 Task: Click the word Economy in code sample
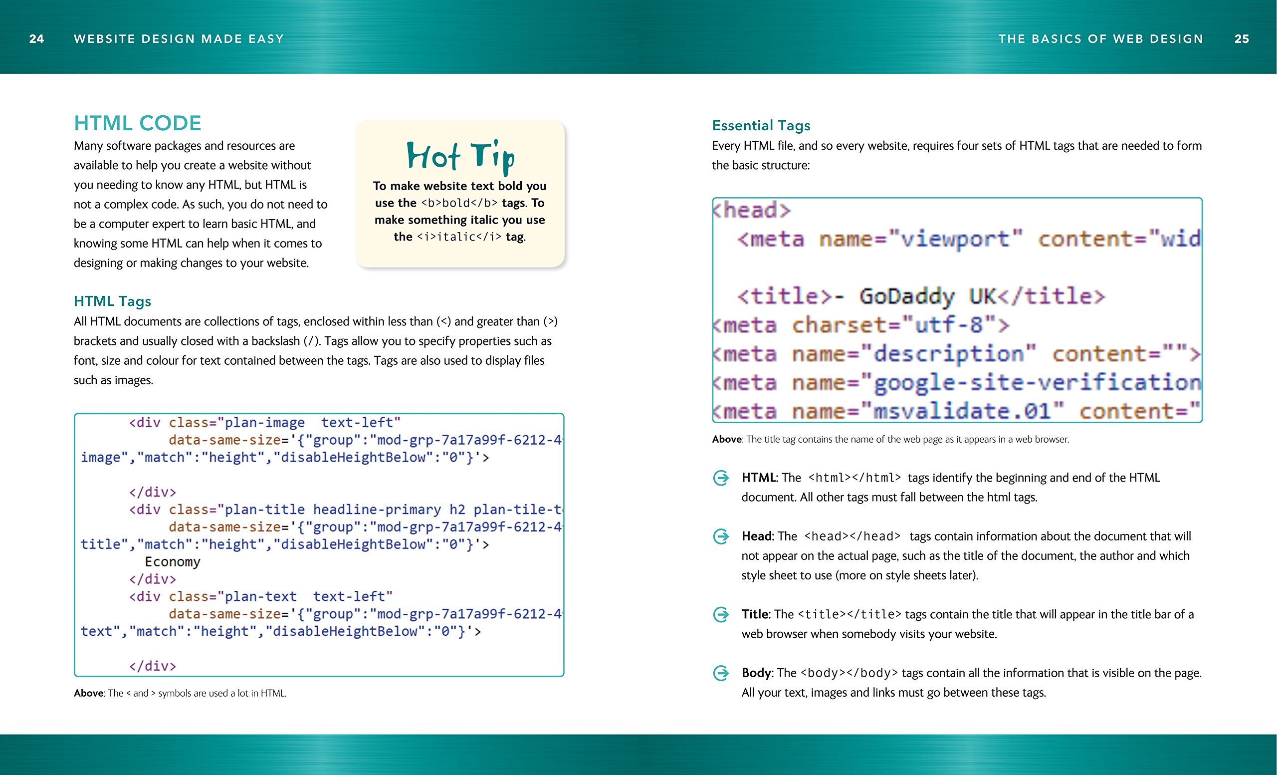pos(173,562)
